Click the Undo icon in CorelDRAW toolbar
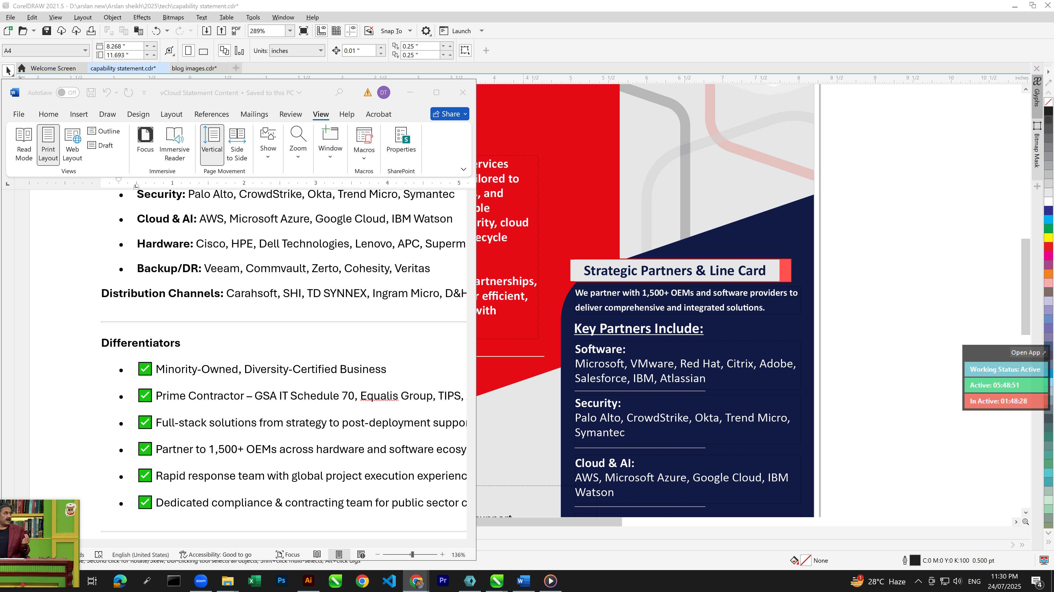The image size is (1054, 592). [156, 31]
